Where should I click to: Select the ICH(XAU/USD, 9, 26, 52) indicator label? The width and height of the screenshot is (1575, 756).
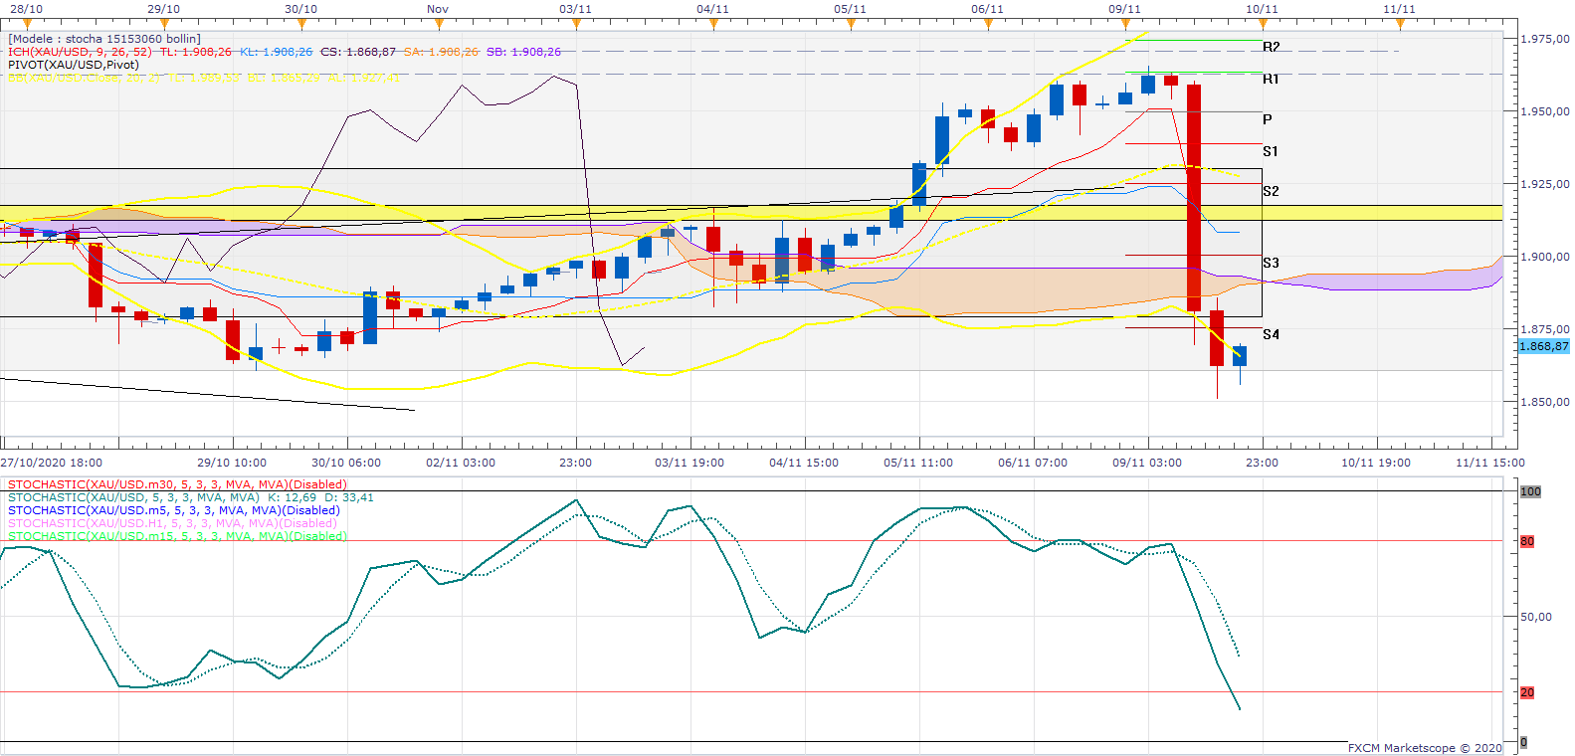coord(80,52)
